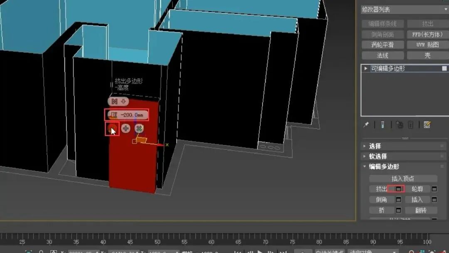
Task: Open the 轮廓 settings box icon
Action: point(434,189)
